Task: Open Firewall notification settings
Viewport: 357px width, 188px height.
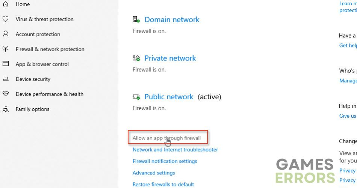Action: coord(165,161)
